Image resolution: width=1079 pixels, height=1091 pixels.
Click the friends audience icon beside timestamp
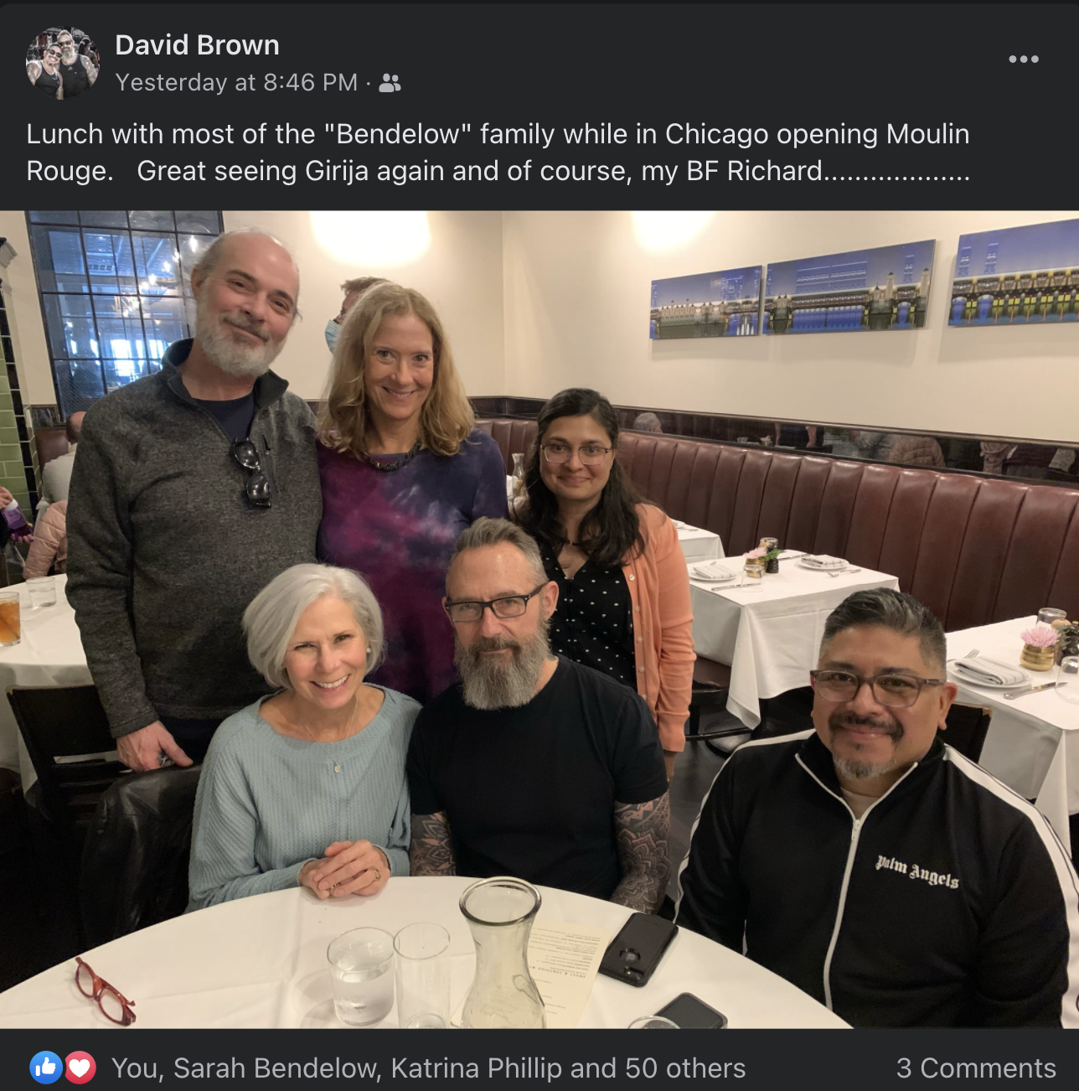pyautogui.click(x=390, y=83)
